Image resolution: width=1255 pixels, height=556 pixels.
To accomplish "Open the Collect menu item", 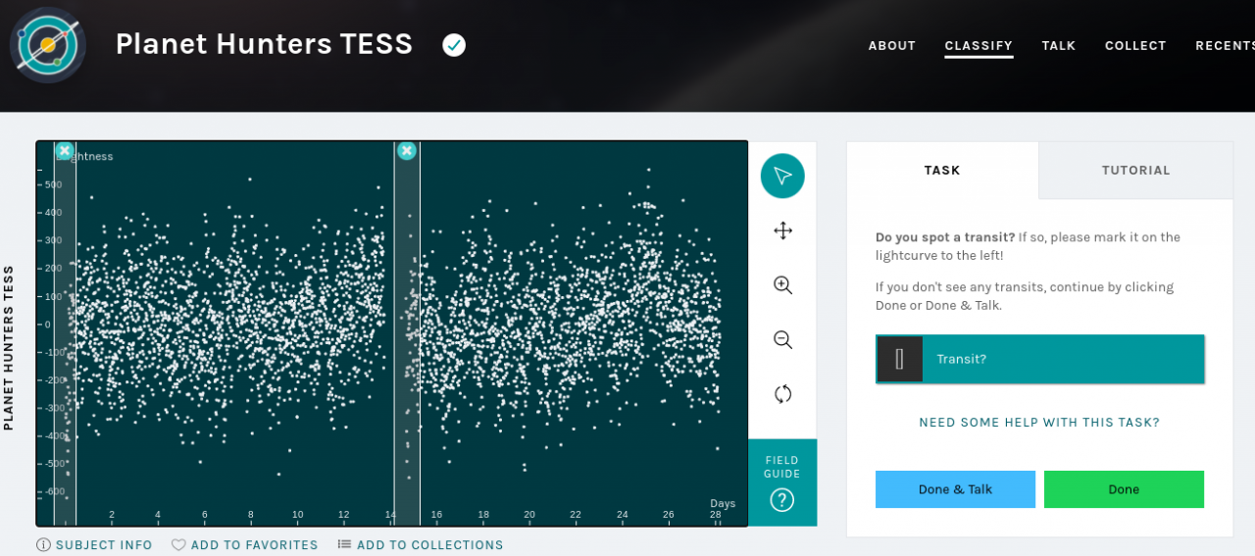I will point(1135,46).
